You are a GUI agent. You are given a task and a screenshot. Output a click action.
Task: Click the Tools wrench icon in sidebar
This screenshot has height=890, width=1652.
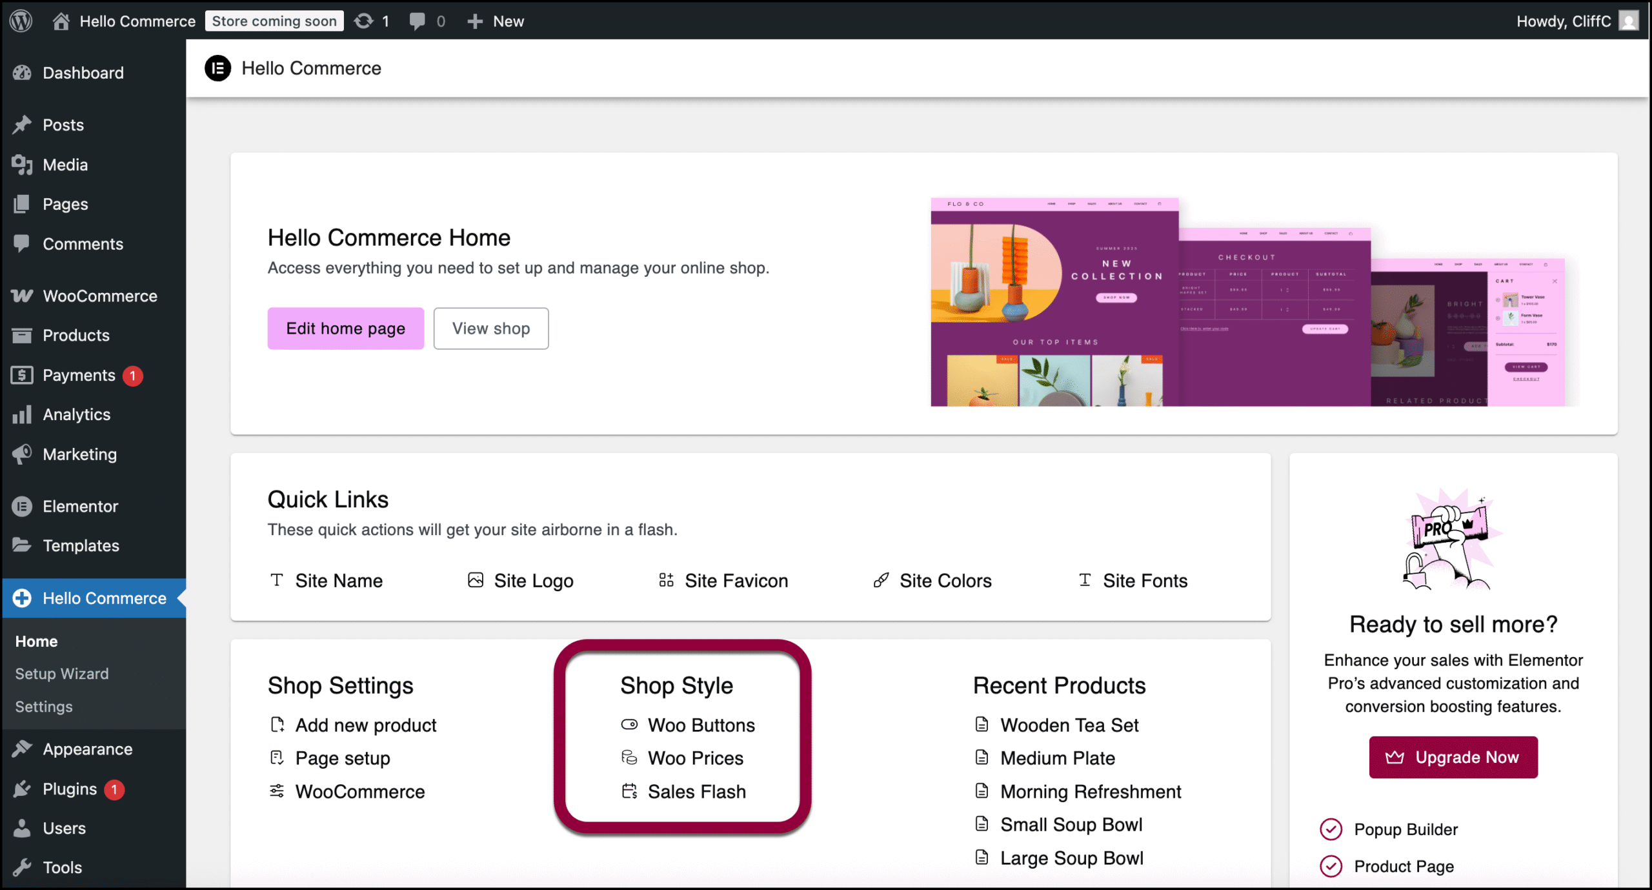pos(22,867)
